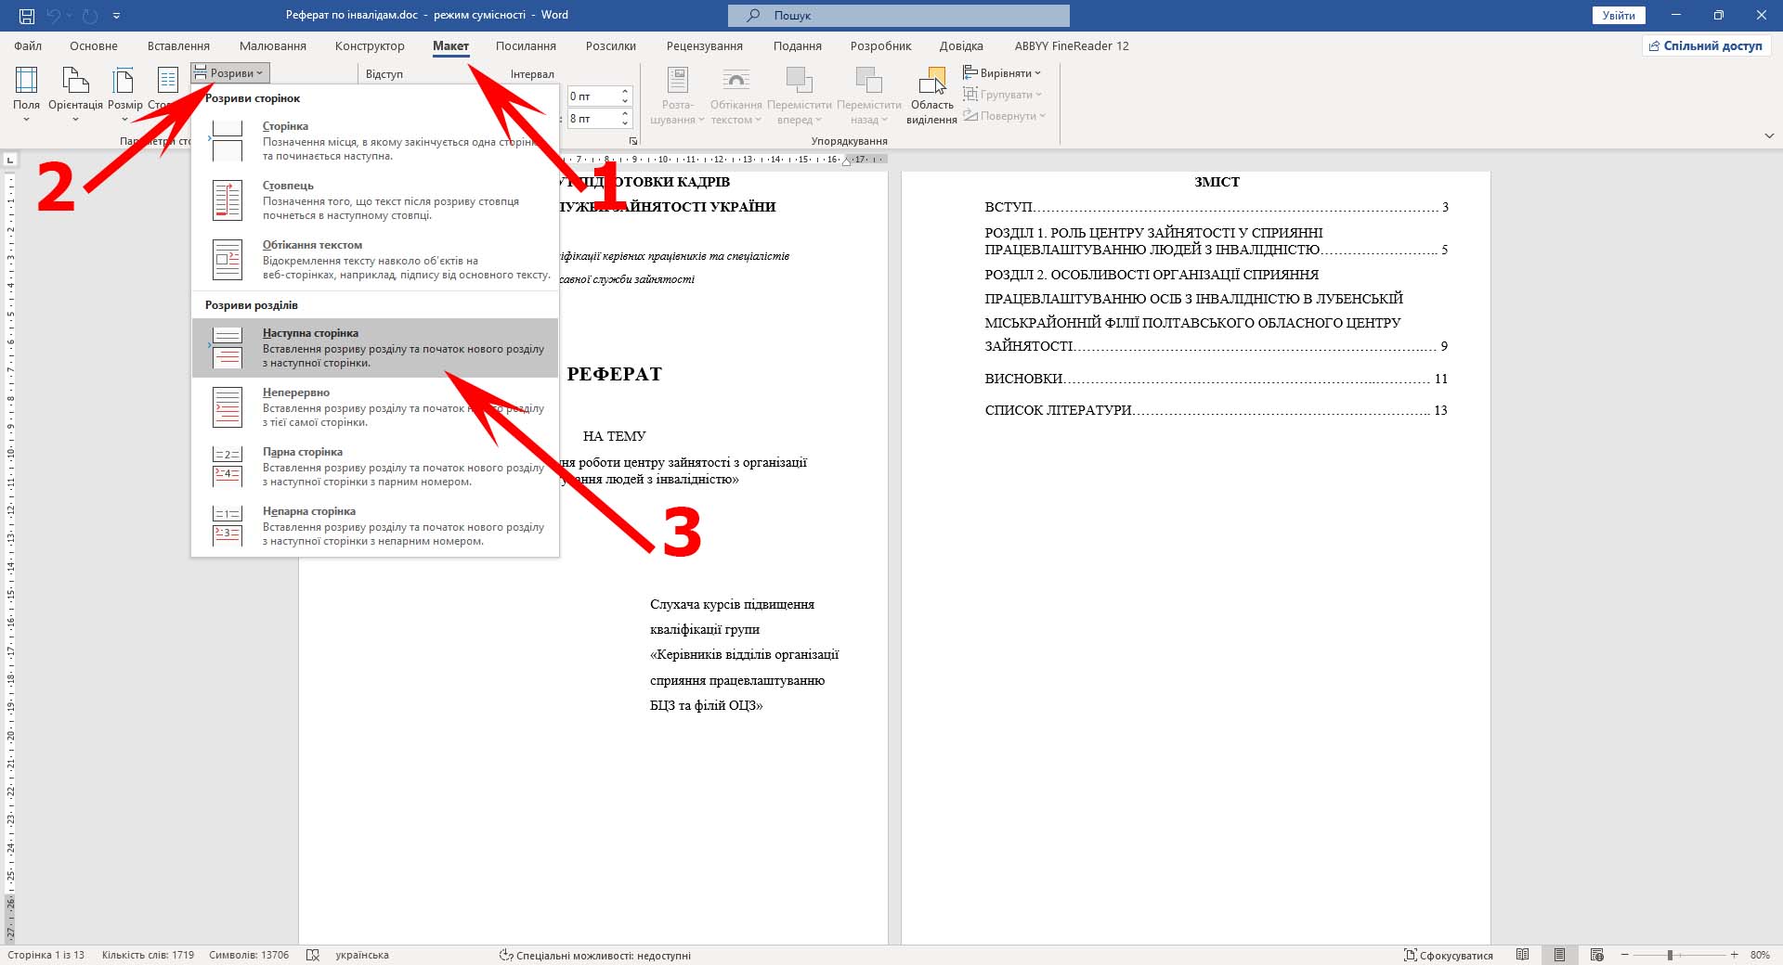The image size is (1783, 965).
Task: Click the Кількість слів: 1719 word count
Action: tap(148, 955)
